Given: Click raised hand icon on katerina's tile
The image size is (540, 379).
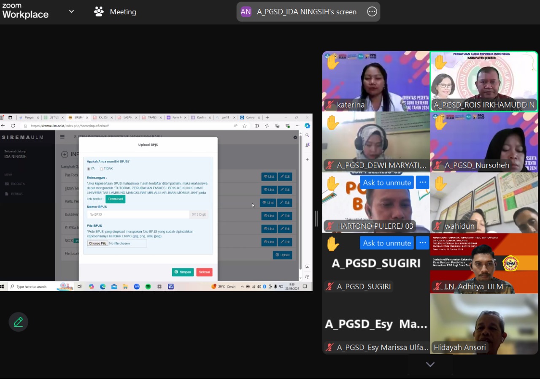Looking at the screenshot, I should point(332,62).
